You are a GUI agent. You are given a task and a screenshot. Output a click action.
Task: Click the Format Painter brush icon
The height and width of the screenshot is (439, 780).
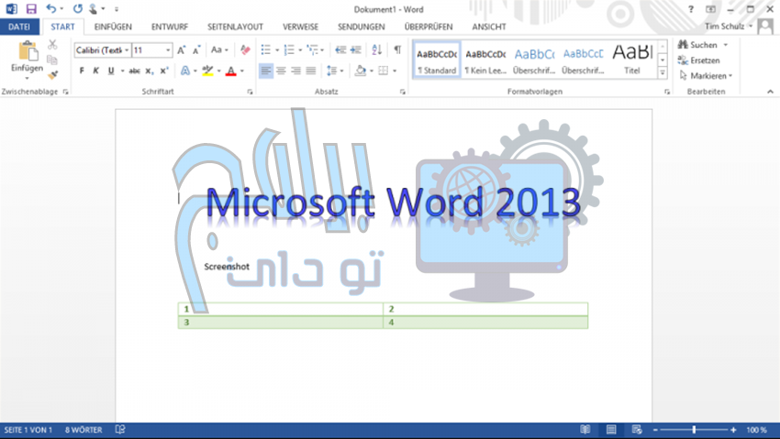52,75
